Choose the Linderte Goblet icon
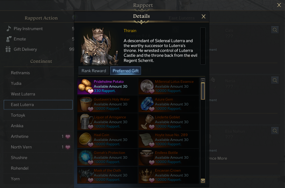285x188 pixels. point(146,122)
